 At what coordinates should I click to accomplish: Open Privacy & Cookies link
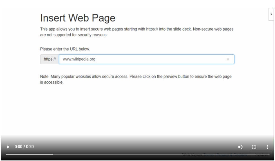pyautogui.click(x=232, y=155)
